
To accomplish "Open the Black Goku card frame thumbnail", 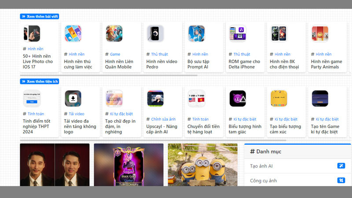I will pos(128,165).
